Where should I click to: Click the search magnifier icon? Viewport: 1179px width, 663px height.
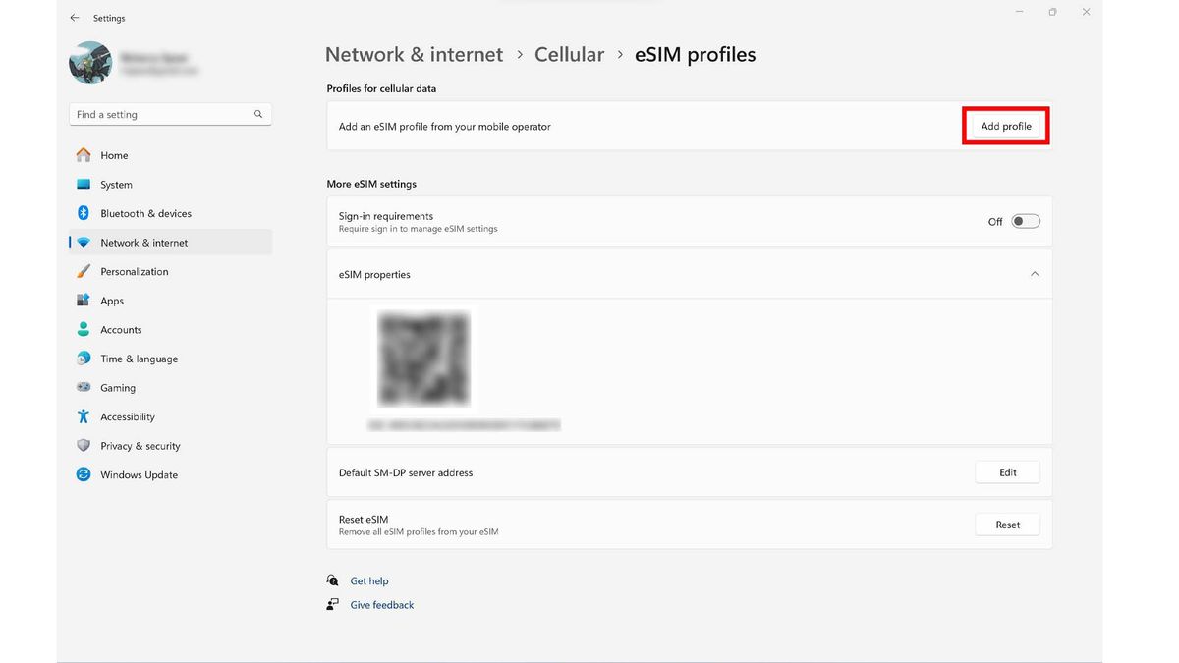pyautogui.click(x=258, y=114)
